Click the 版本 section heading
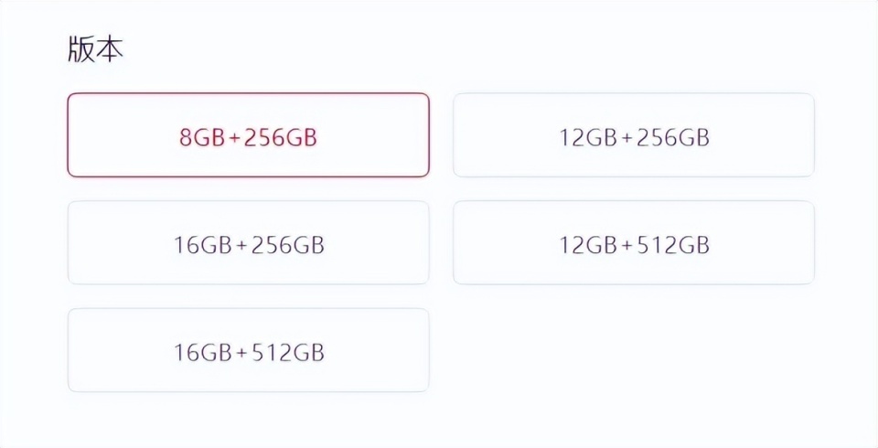Image resolution: width=878 pixels, height=448 pixels. tap(95, 50)
